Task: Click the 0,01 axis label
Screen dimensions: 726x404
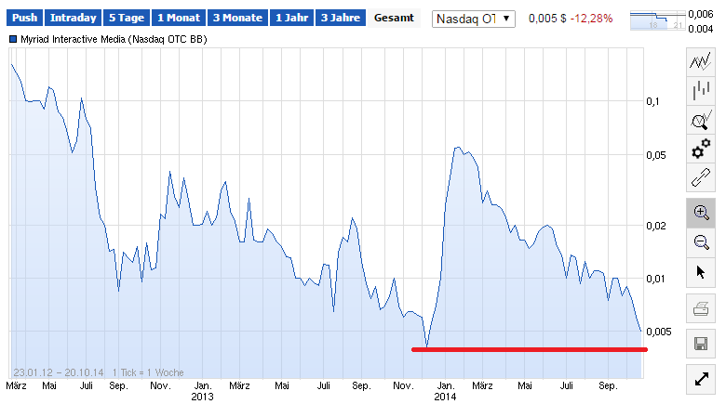Action: (x=656, y=279)
